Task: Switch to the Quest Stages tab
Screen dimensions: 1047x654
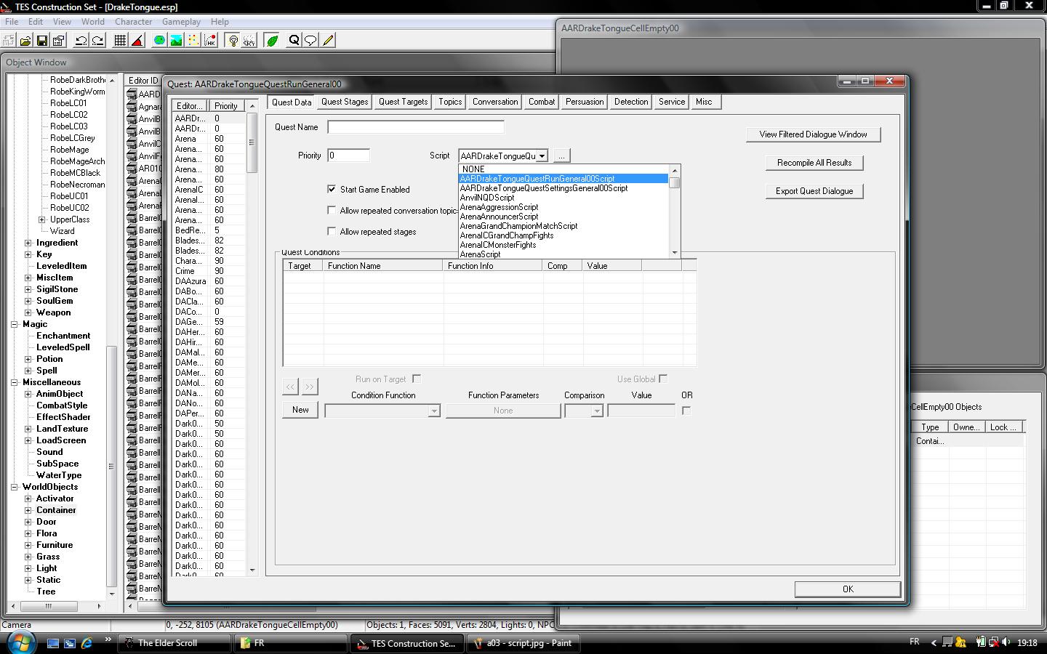Action: (345, 102)
